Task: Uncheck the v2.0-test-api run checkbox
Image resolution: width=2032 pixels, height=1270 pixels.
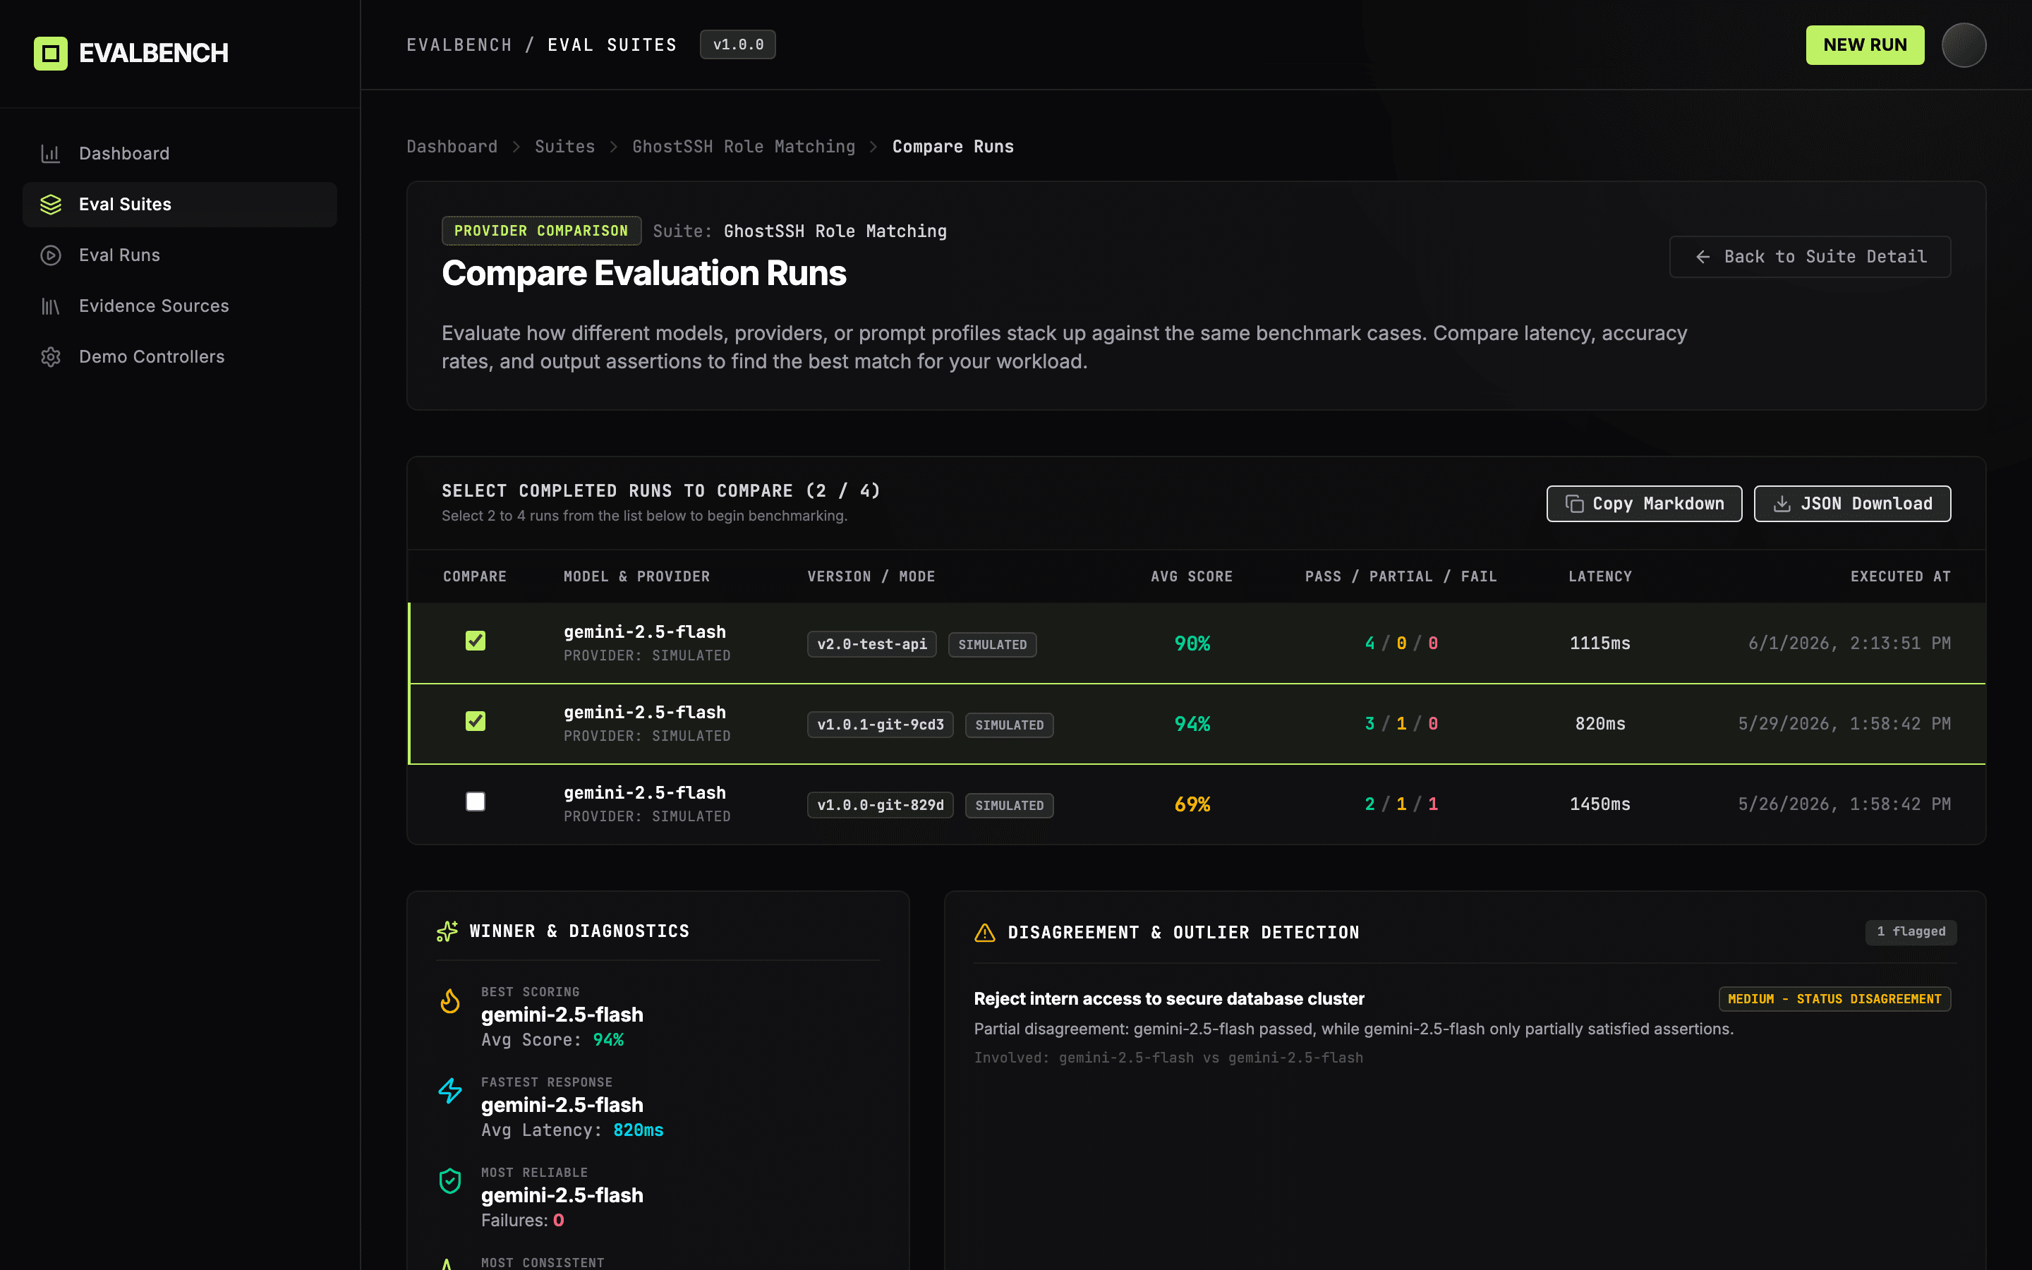Action: (x=476, y=641)
